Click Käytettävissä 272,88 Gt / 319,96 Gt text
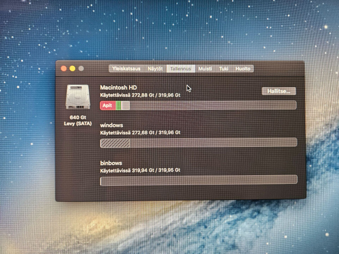The width and height of the screenshot is (339, 254). (140, 95)
